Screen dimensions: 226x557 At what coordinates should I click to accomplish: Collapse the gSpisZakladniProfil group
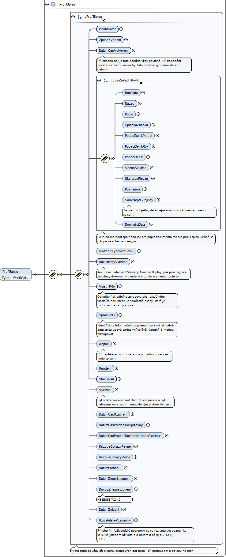[x=99, y=80]
